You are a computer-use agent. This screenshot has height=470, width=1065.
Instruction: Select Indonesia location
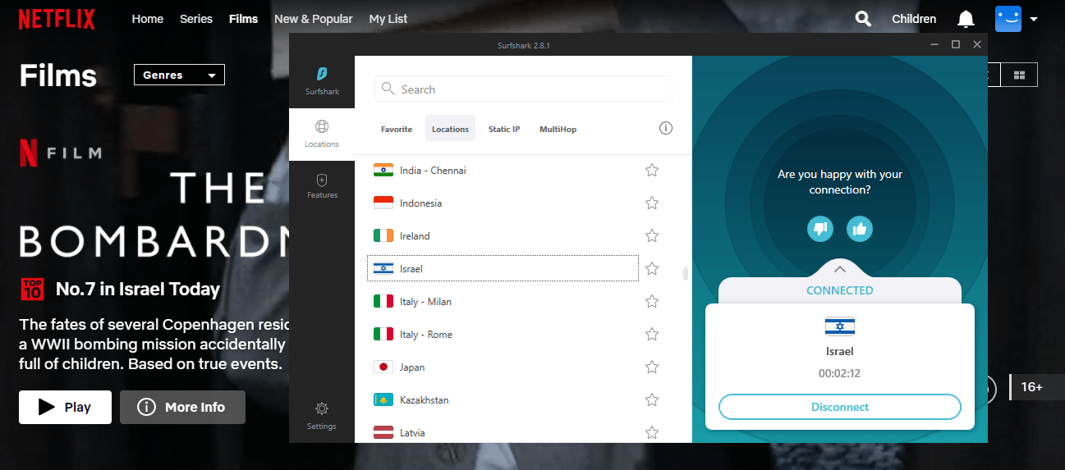[x=503, y=203]
